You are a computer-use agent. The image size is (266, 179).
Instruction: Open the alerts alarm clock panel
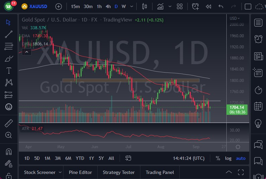[x=258, y=39]
